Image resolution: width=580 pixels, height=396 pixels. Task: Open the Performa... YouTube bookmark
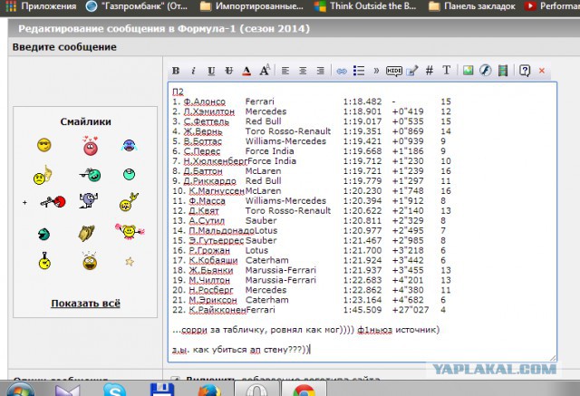(x=552, y=6)
